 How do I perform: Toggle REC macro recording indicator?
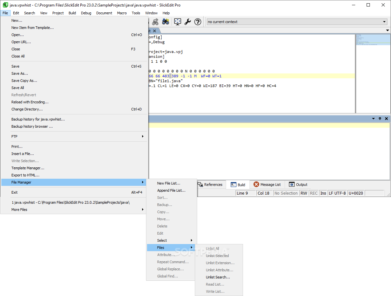click(314, 193)
